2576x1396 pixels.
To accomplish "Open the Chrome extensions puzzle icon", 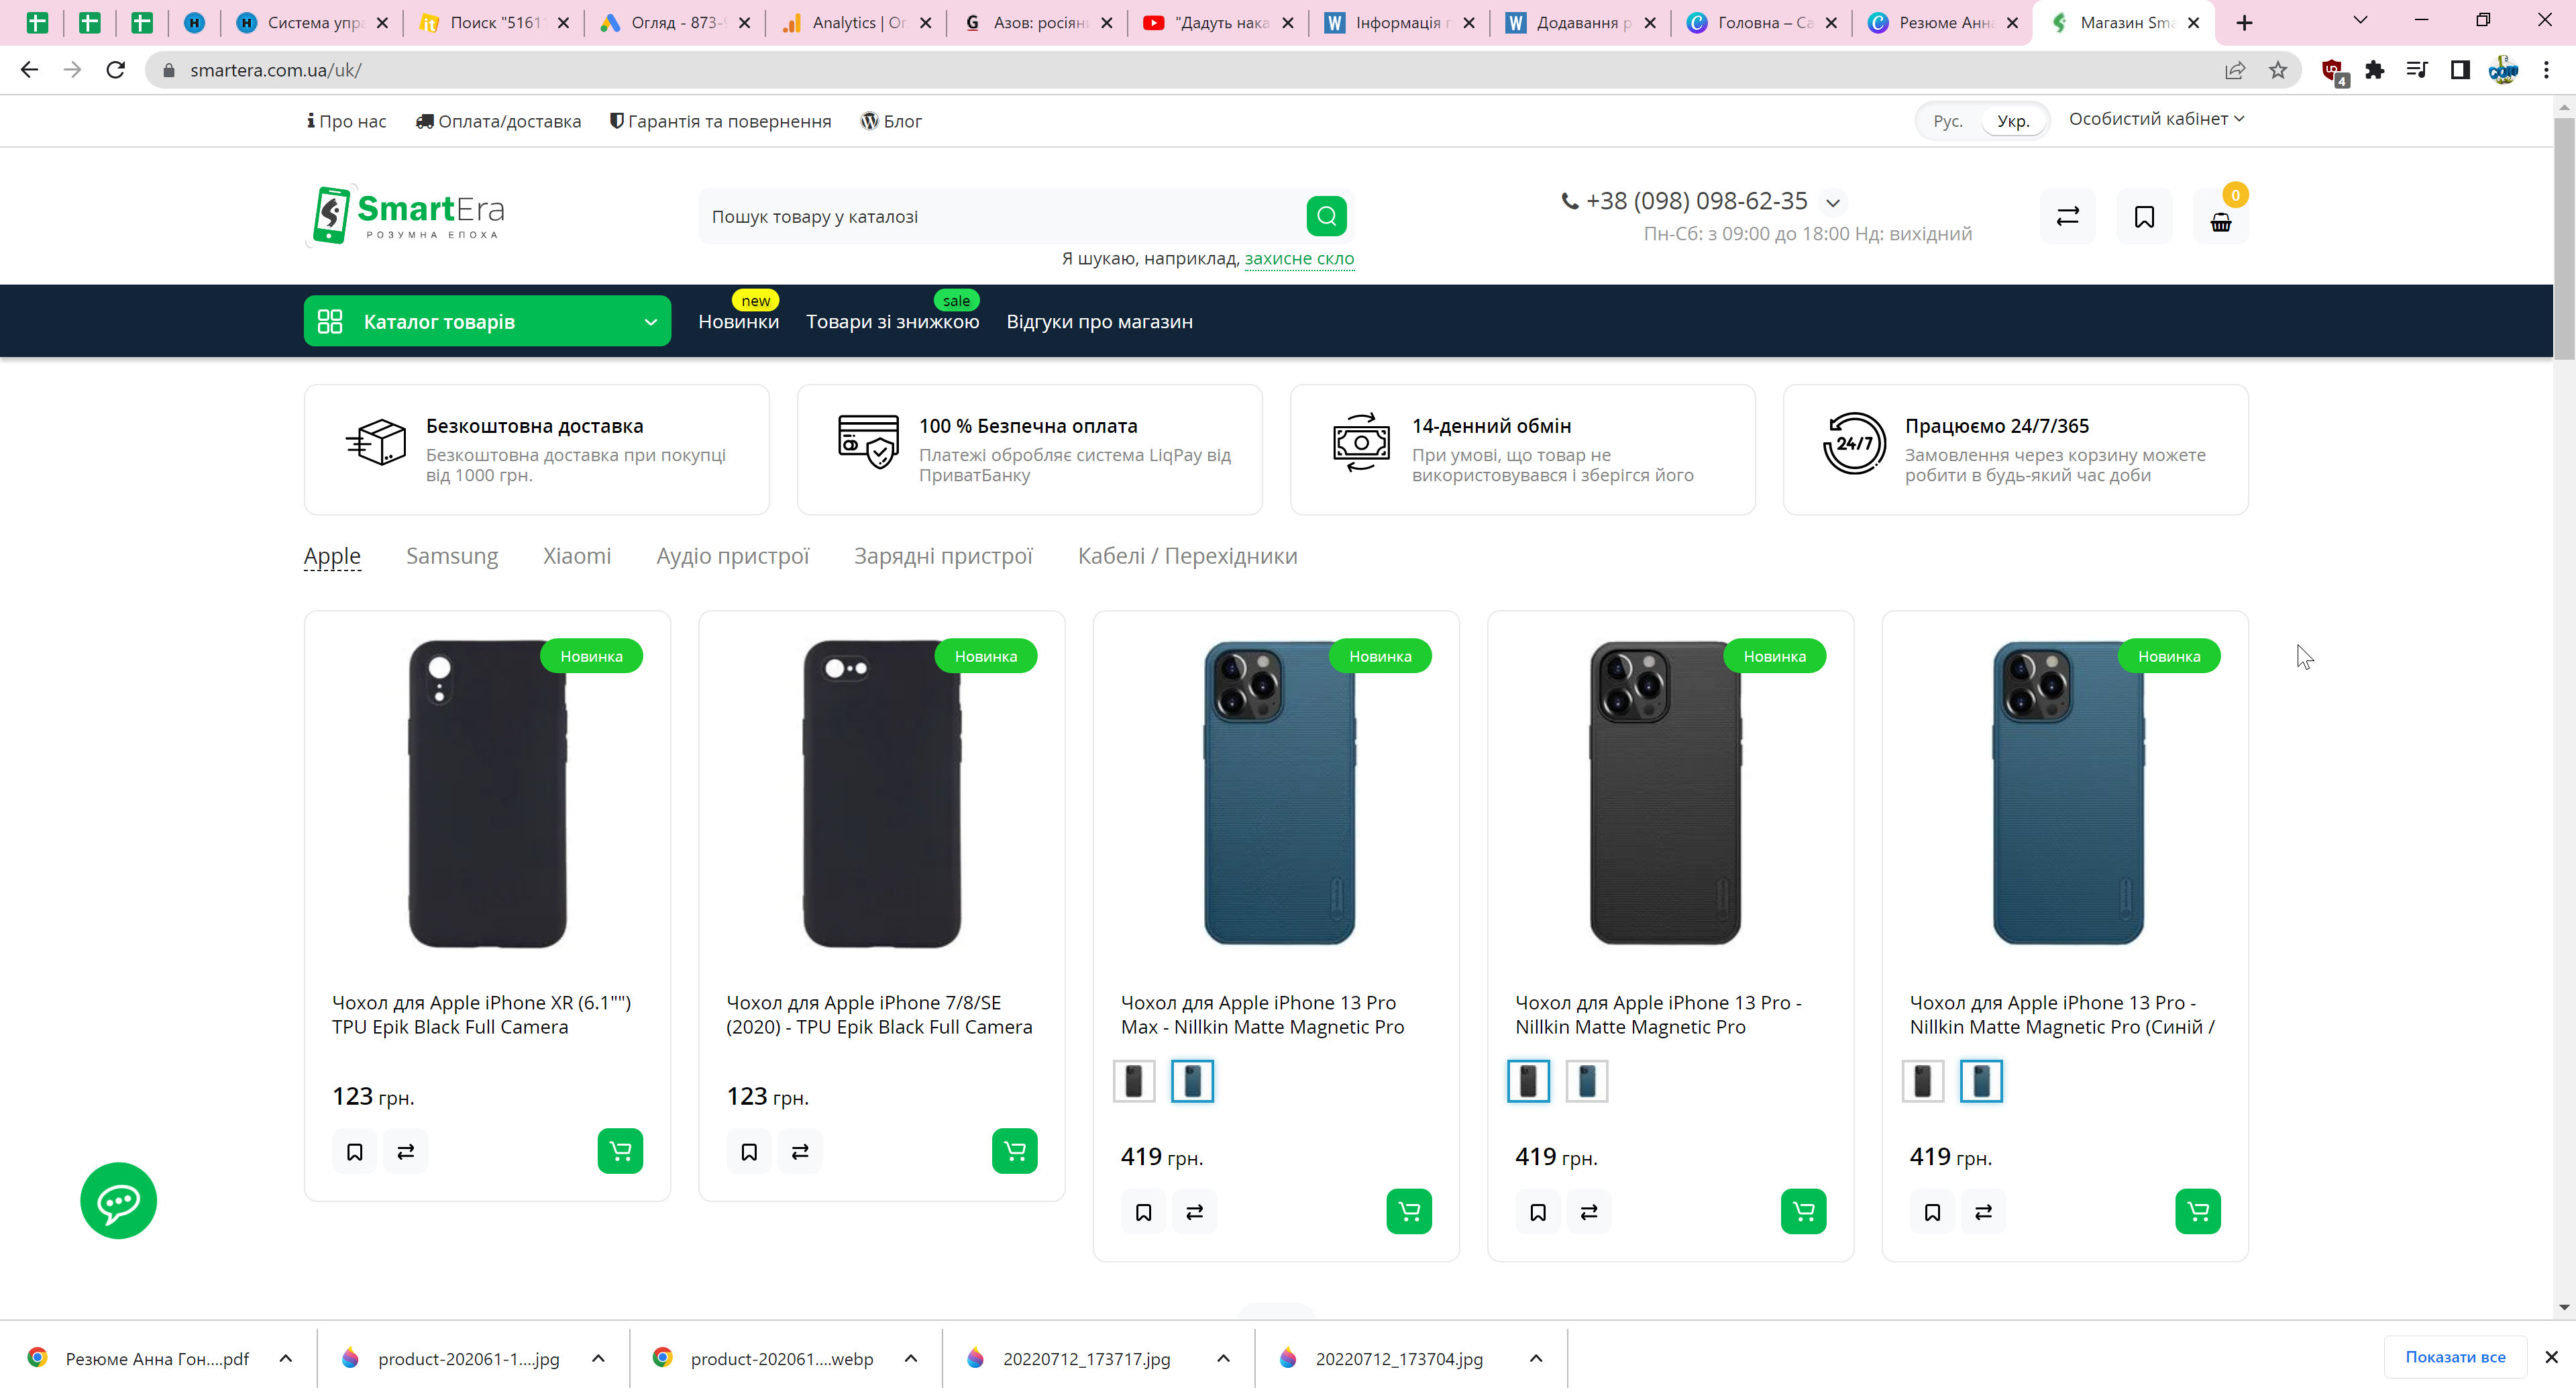I will coord(2374,69).
